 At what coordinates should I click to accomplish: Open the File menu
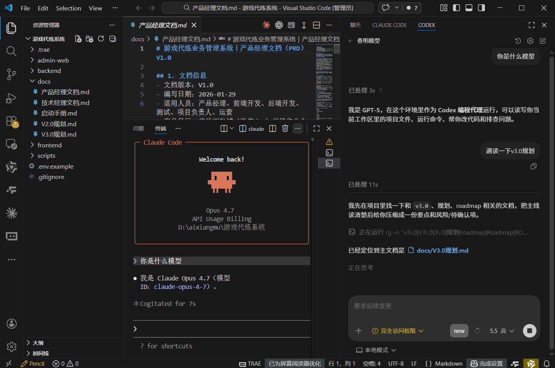(25, 8)
